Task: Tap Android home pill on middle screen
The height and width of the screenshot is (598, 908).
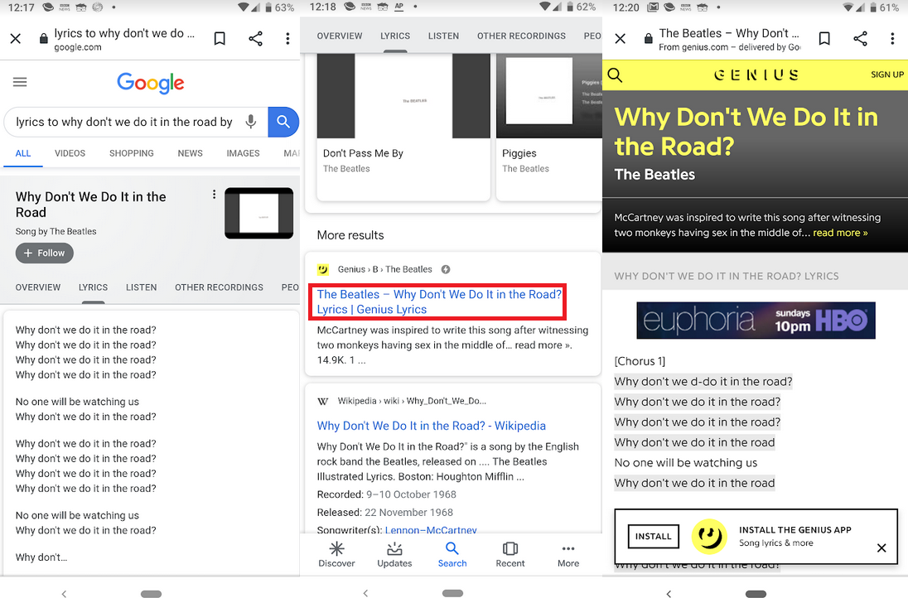Action: coord(452,593)
